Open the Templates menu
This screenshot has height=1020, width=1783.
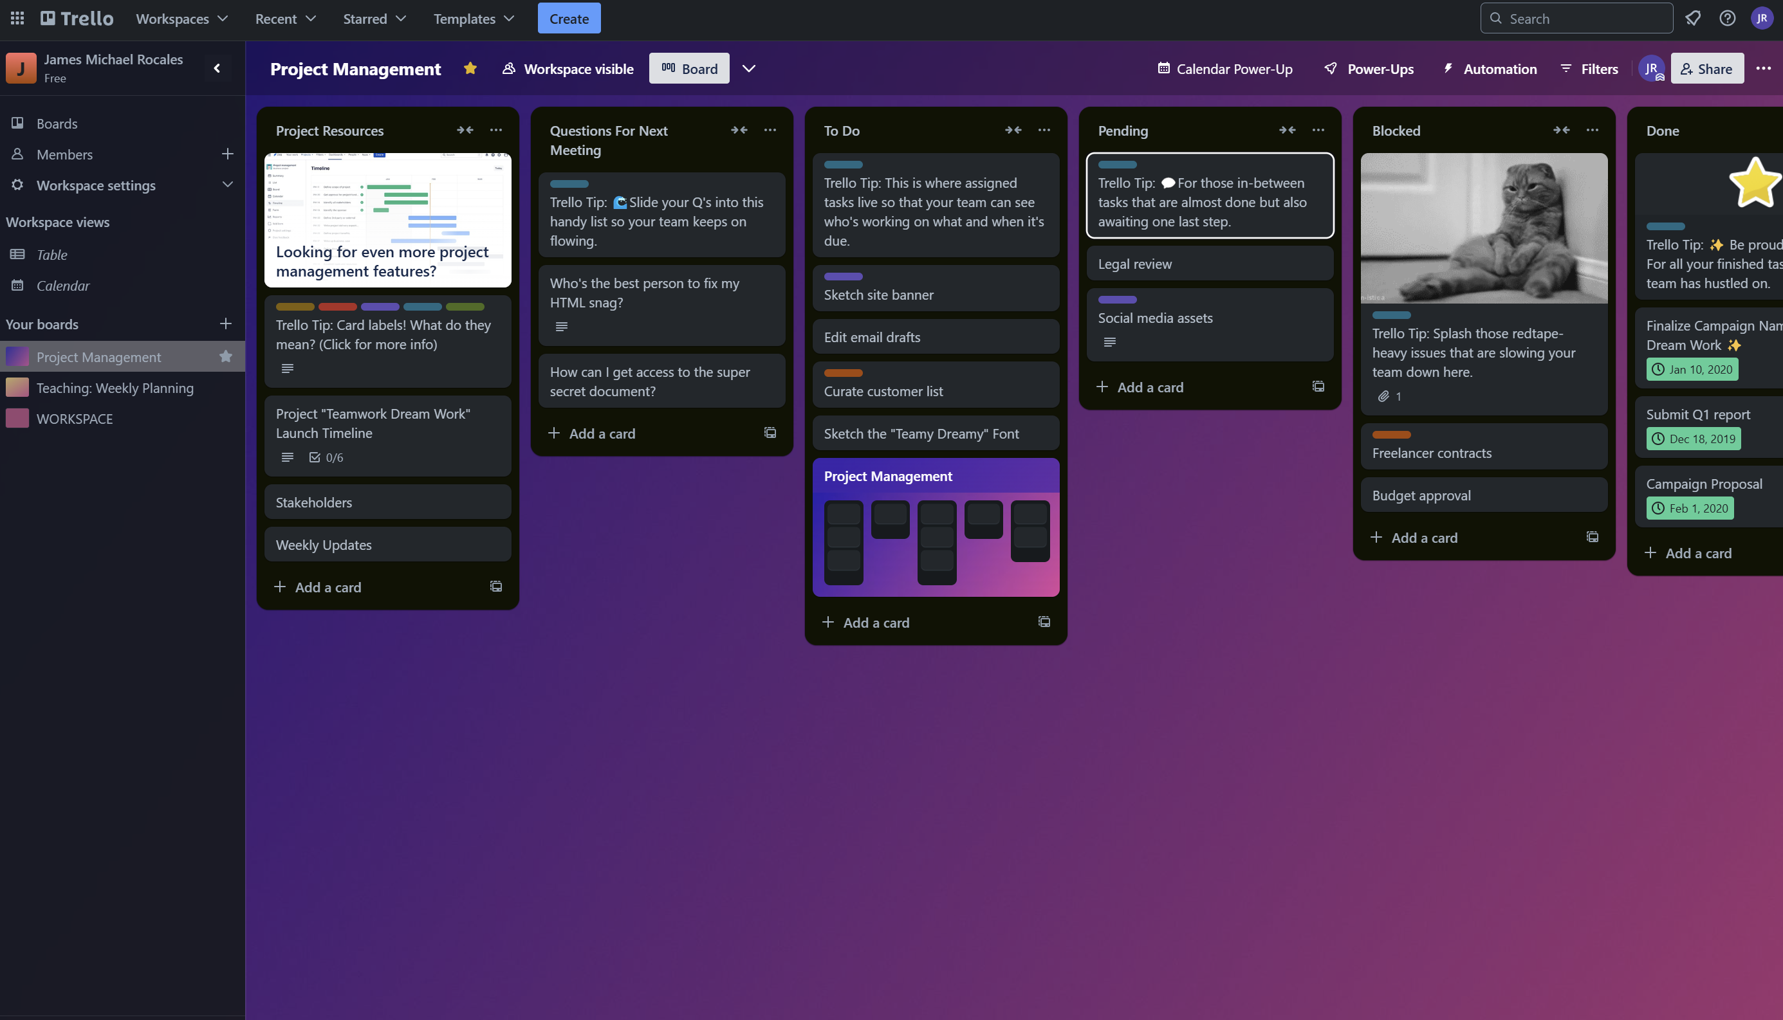click(x=474, y=18)
